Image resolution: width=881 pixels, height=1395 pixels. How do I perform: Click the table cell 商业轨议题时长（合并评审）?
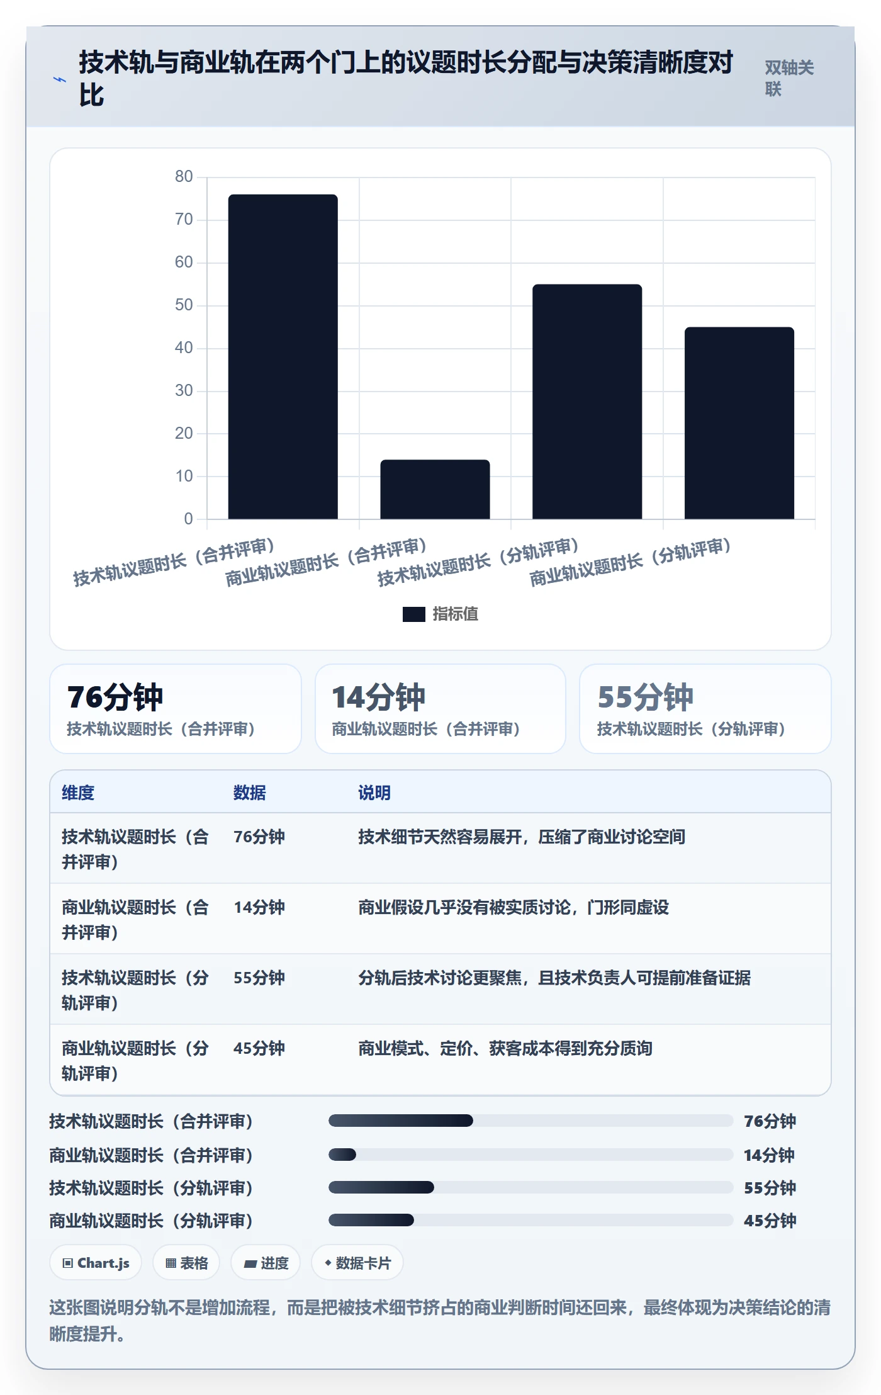(x=135, y=920)
